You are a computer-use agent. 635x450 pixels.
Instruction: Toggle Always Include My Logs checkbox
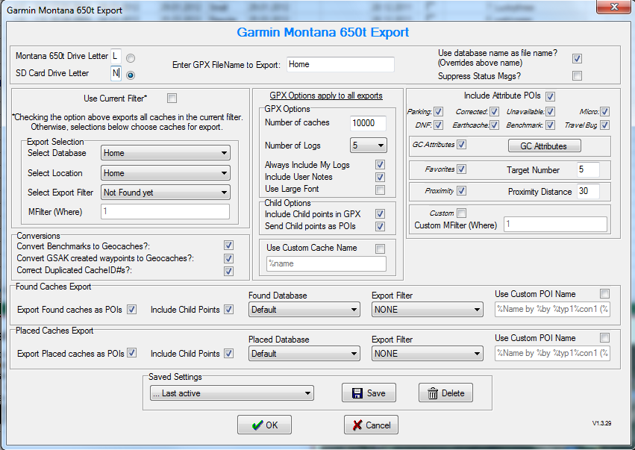point(380,165)
